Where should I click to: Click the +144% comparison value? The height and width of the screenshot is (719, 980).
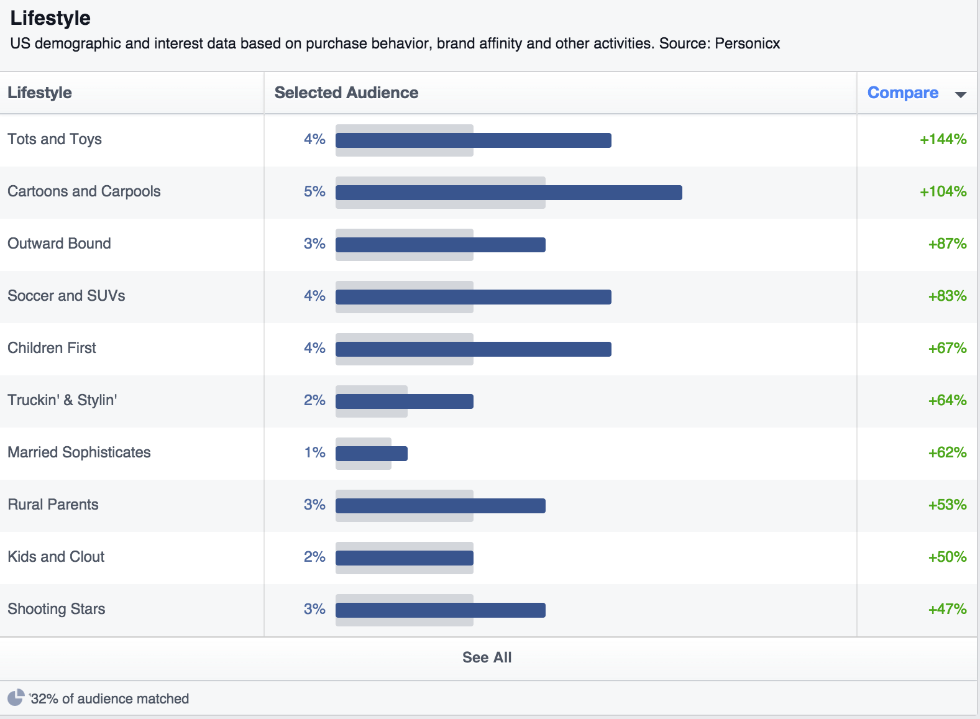(943, 140)
